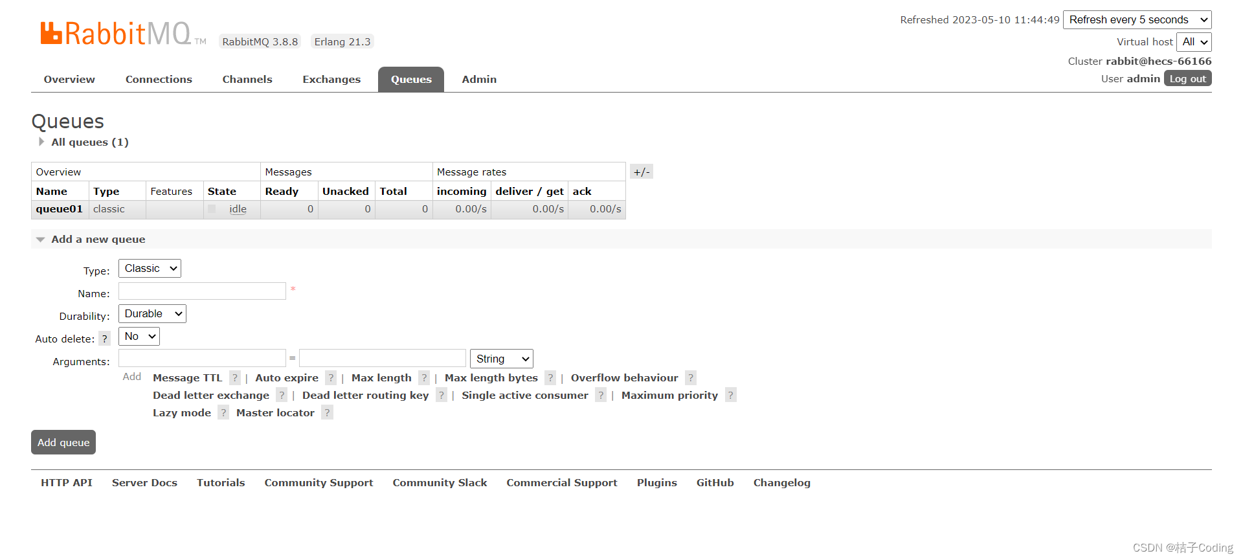Screen dimensions: 1243x560
Task: Focus the argument value input field
Action: click(383, 358)
